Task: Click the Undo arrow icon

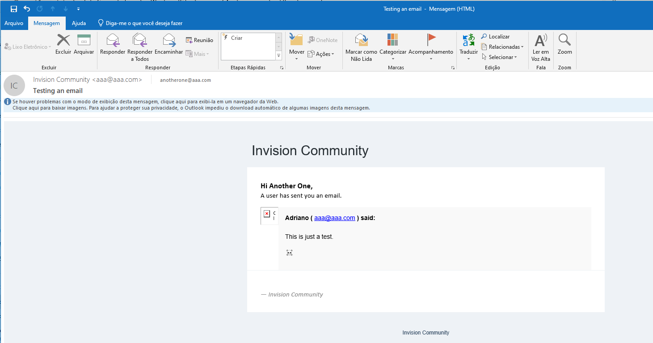Action: [x=27, y=9]
